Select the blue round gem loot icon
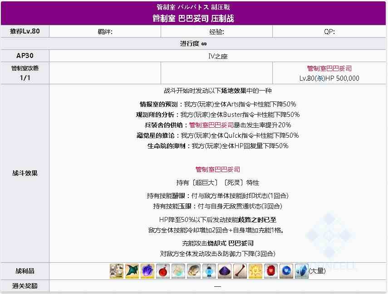 (286, 271)
